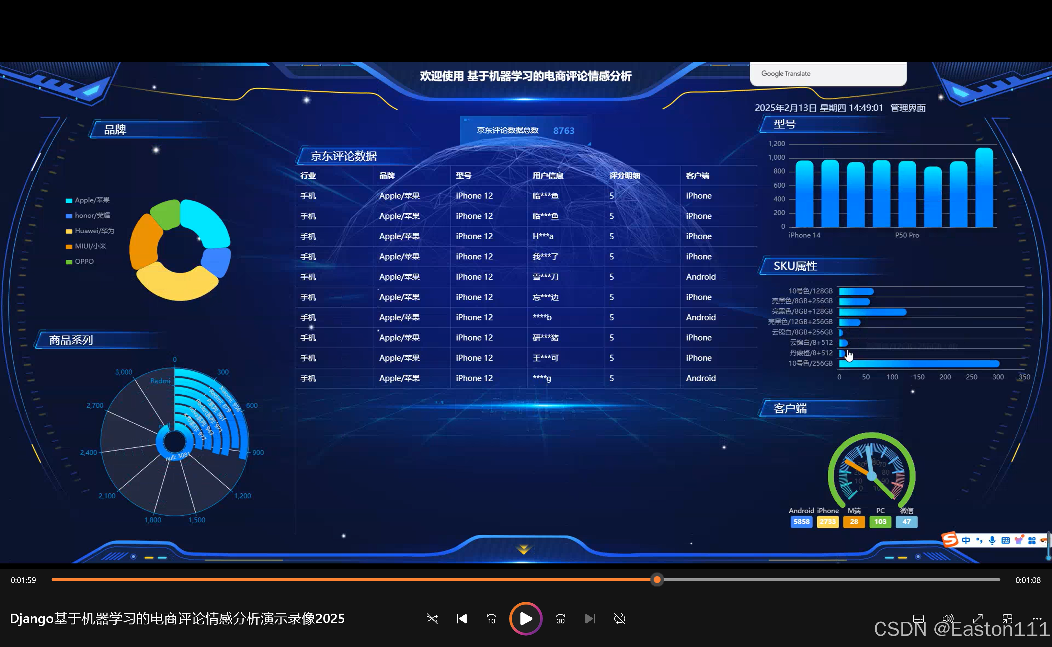Toggle Chinese/English mode on the Sogou bar
The width and height of the screenshot is (1052, 647).
coord(966,541)
